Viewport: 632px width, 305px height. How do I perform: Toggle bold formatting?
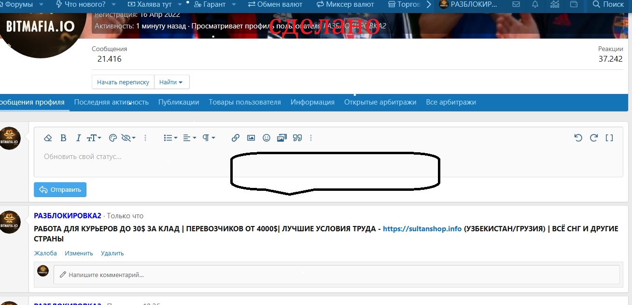coord(63,138)
